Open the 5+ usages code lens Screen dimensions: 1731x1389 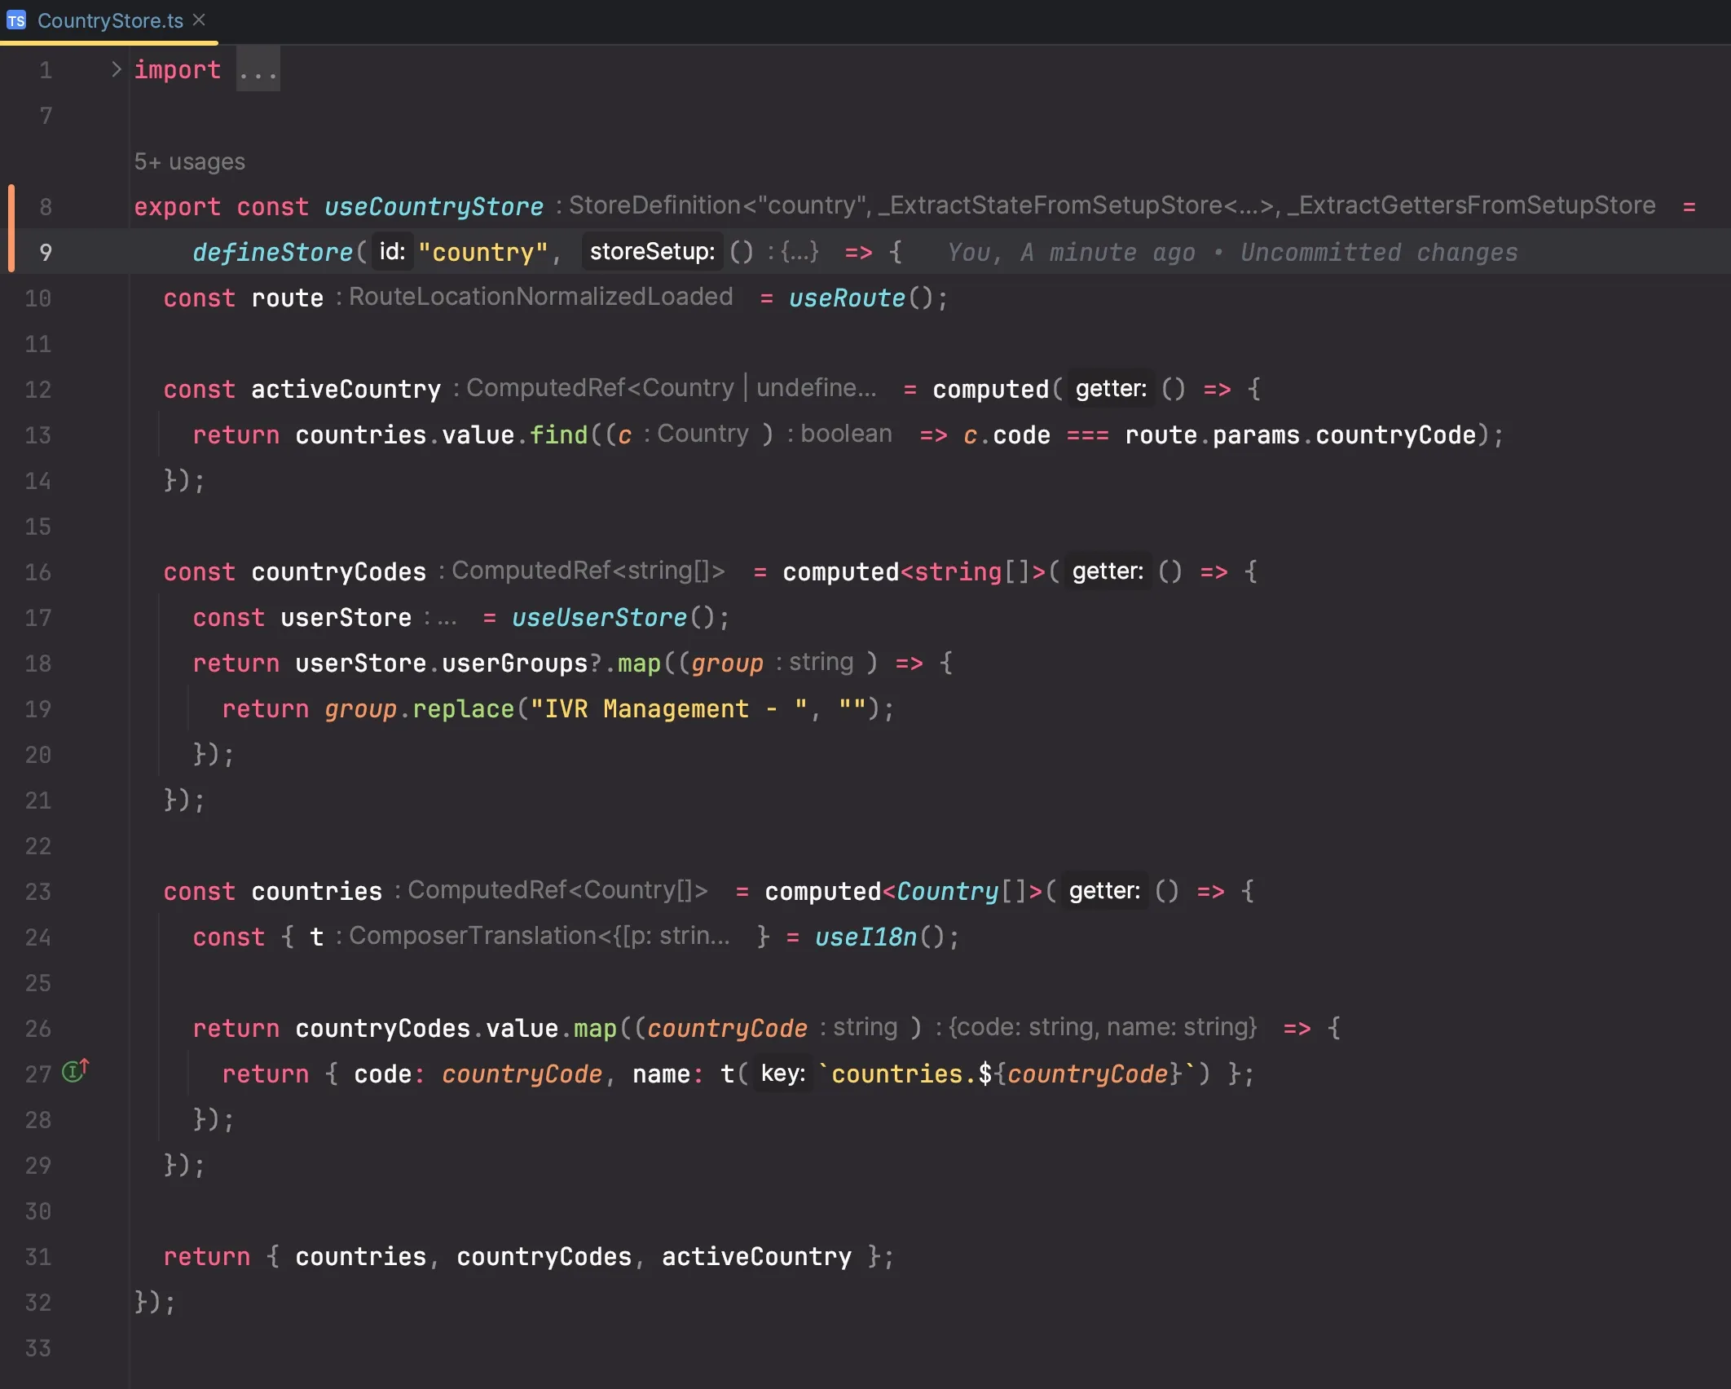click(189, 161)
